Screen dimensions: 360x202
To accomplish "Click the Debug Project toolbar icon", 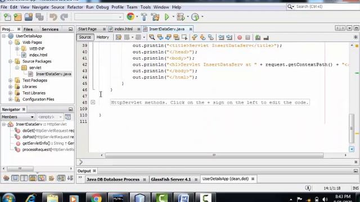I will click(181, 17).
